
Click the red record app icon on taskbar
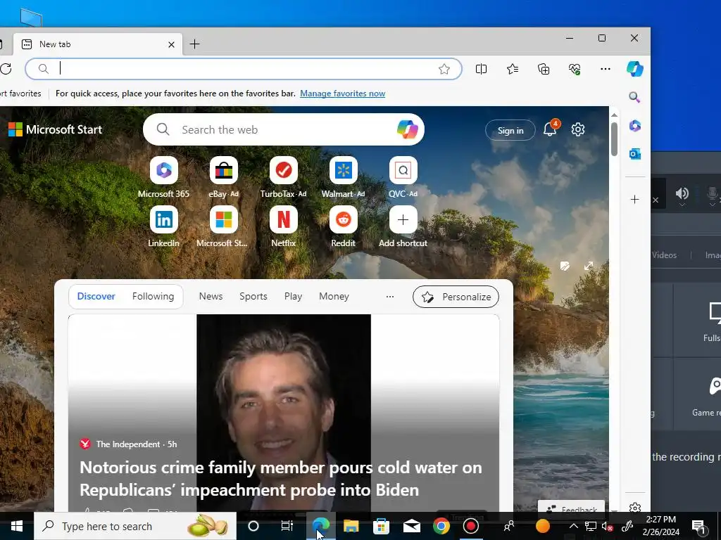(471, 526)
